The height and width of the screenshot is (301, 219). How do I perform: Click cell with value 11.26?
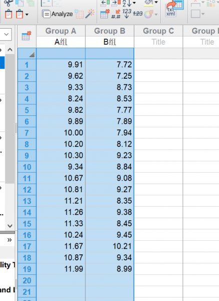click(61, 212)
